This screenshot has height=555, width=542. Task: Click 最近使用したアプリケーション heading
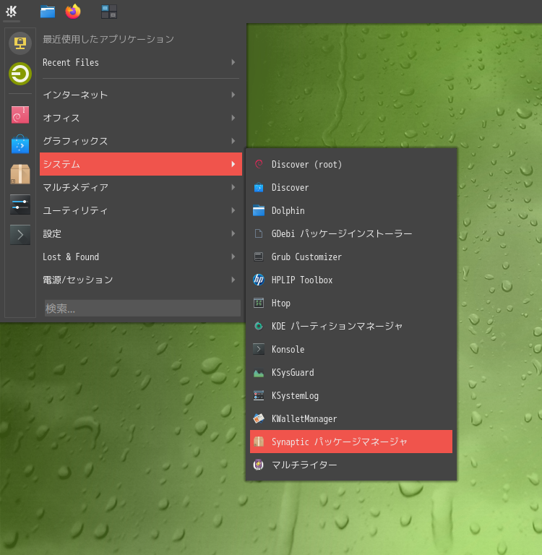[x=108, y=39]
